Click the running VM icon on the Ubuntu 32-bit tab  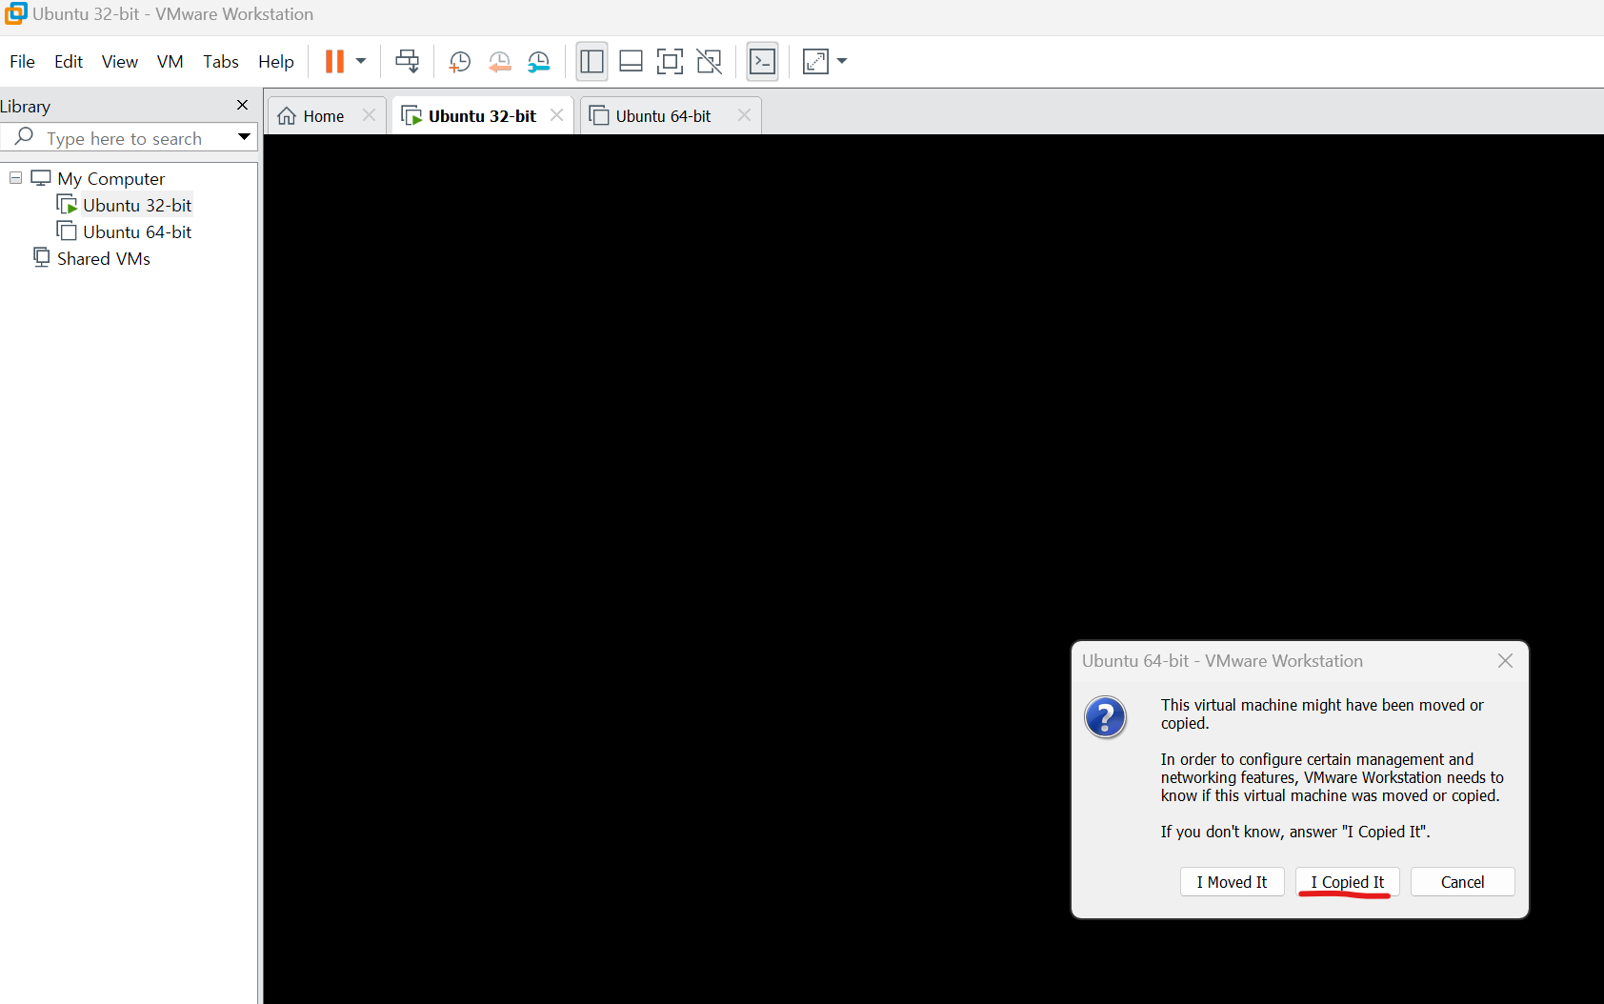(x=411, y=116)
